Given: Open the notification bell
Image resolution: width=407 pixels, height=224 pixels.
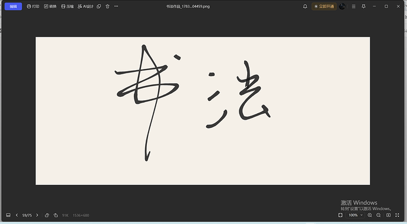Looking at the screenshot, I should (x=305, y=6).
